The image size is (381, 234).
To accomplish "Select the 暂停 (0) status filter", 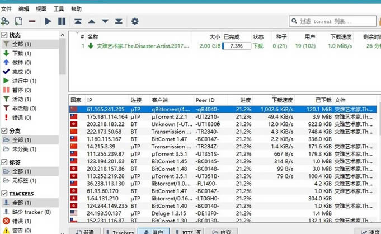I will (30, 90).
